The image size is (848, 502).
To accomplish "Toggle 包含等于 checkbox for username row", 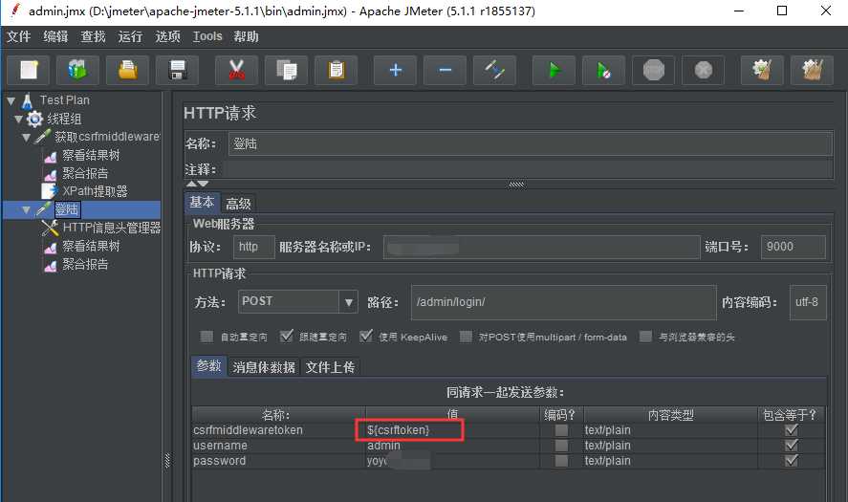I will [x=792, y=446].
